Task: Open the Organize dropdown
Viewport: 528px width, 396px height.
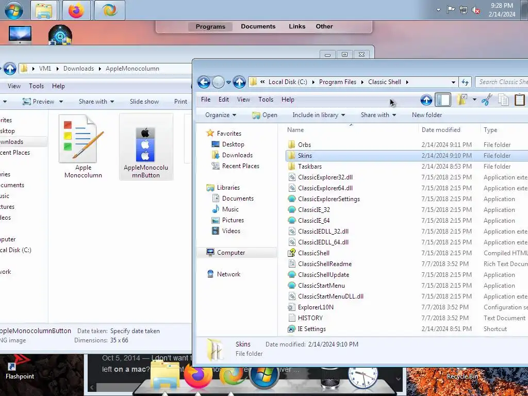Action: [221, 115]
